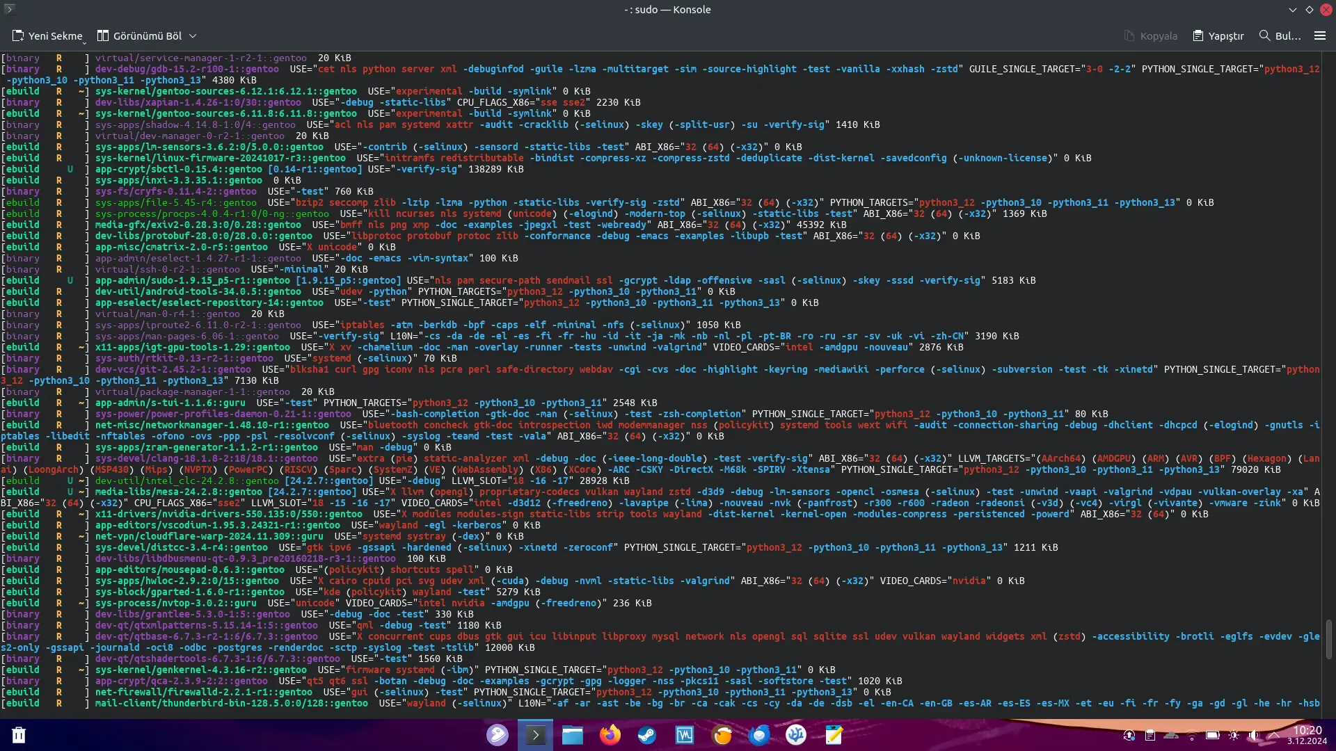Image resolution: width=1336 pixels, height=751 pixels.
Task: Open the updates tray indicator
Action: tap(1129, 735)
